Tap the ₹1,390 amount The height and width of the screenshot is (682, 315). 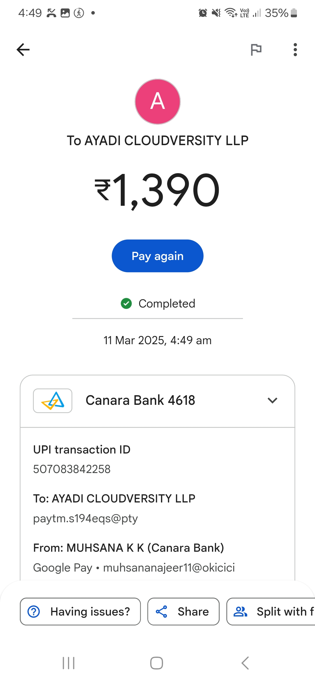click(x=157, y=190)
